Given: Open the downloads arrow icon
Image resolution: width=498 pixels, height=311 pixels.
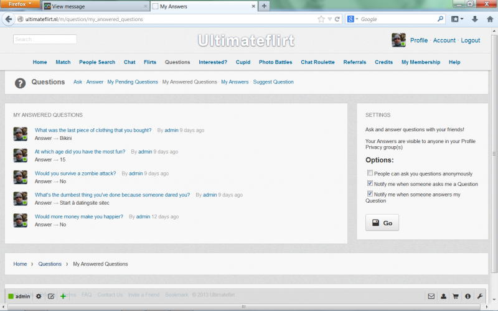Looking at the screenshot, I should click(x=475, y=19).
